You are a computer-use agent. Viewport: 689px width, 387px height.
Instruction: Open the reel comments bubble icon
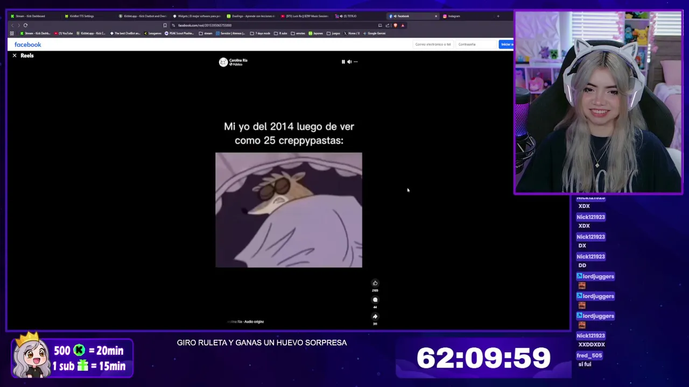click(375, 300)
